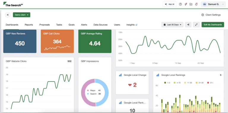Click the 502 website clicks total
Viewport: 228px width, 113px height.
[69, 61]
